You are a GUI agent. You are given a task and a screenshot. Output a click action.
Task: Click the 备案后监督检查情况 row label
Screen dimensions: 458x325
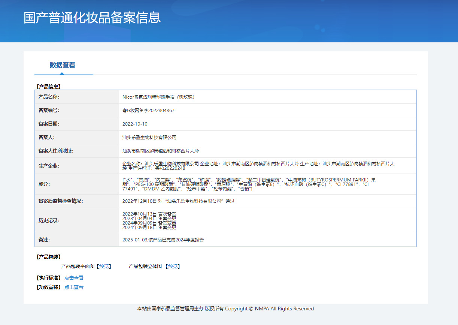tap(60, 201)
